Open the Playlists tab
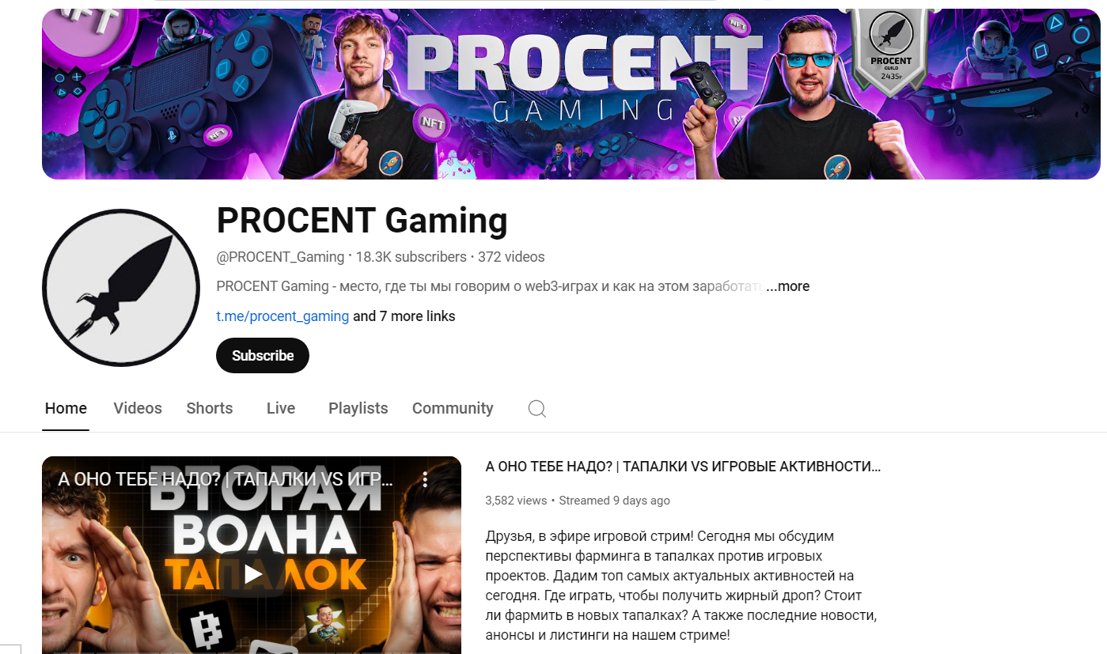Viewport: 1107px width, 654px height. [358, 408]
